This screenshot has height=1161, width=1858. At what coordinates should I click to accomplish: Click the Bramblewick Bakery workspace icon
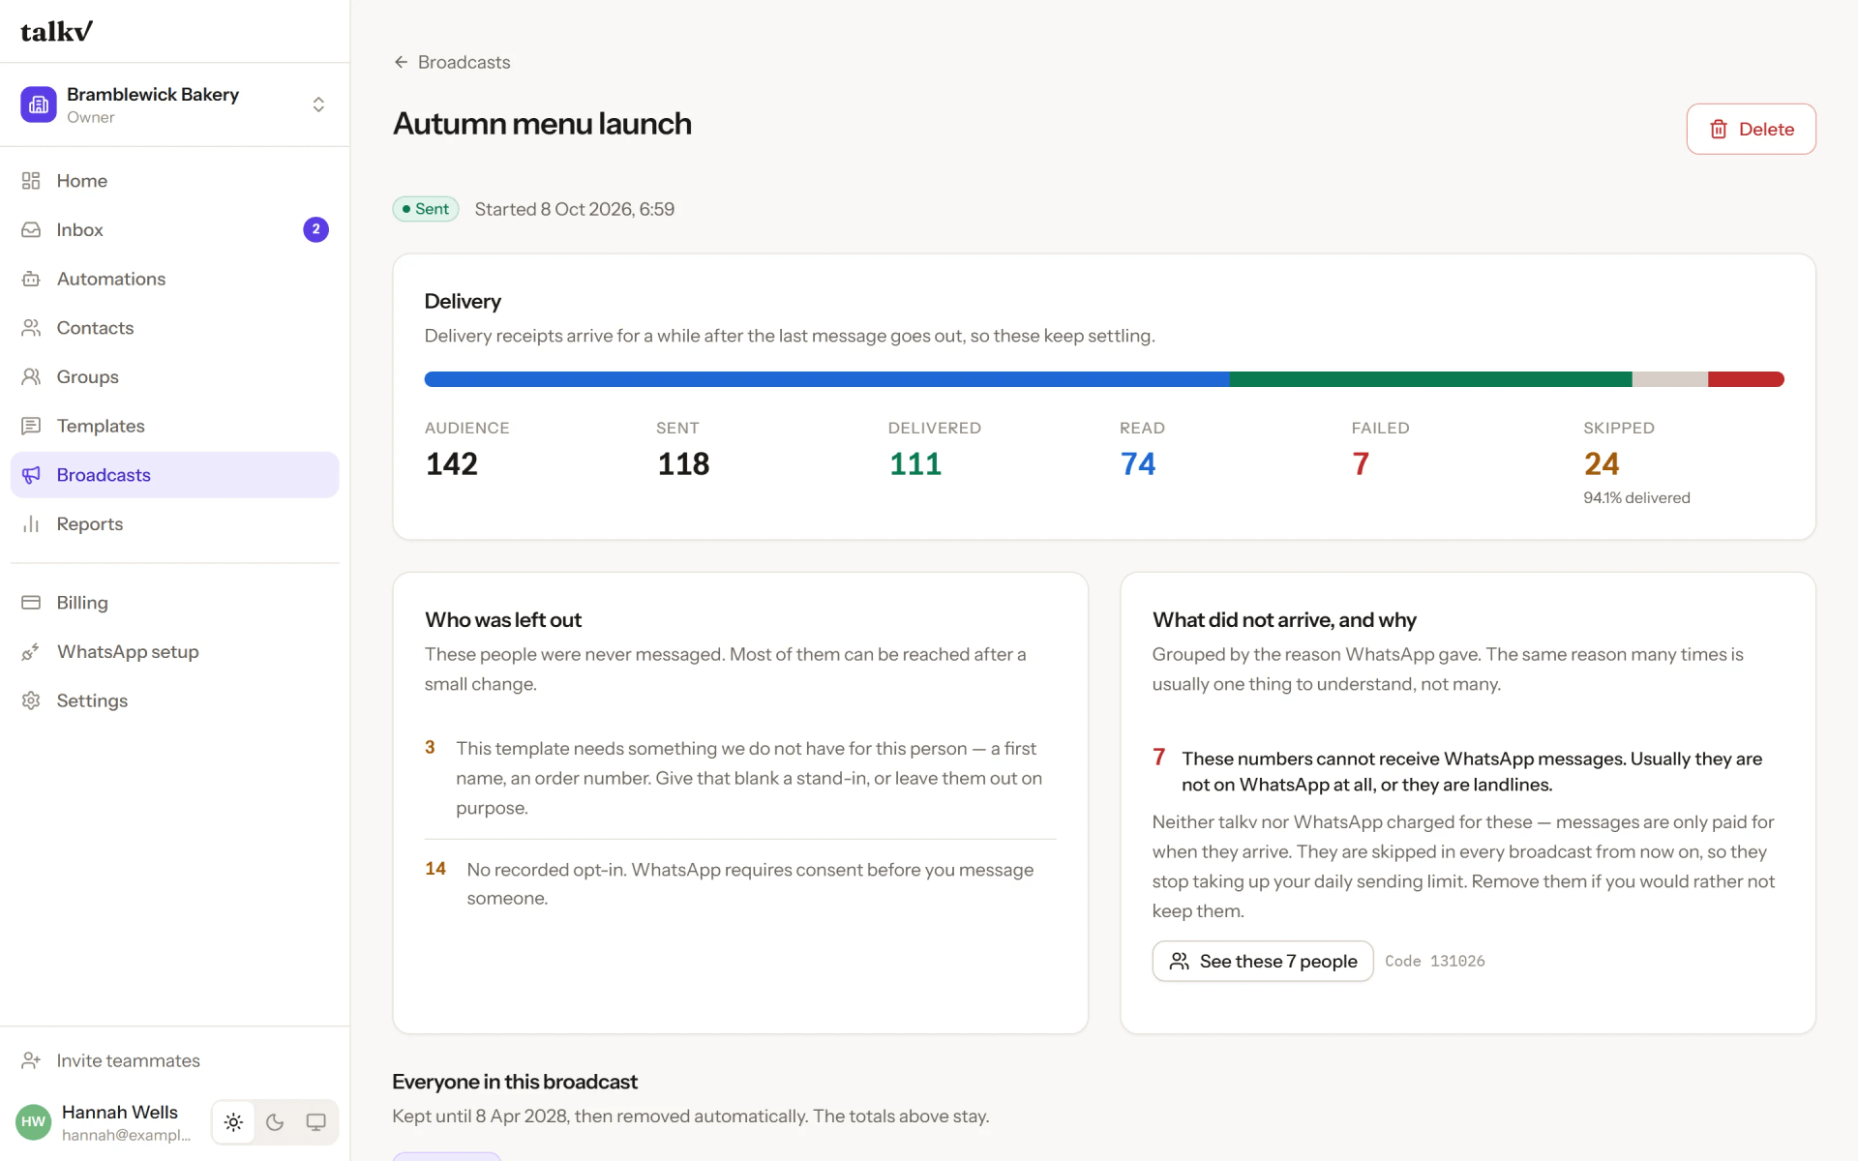click(x=39, y=104)
